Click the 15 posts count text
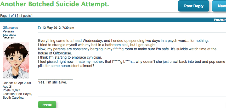The height and width of the screenshot is (112, 226). (25, 16)
